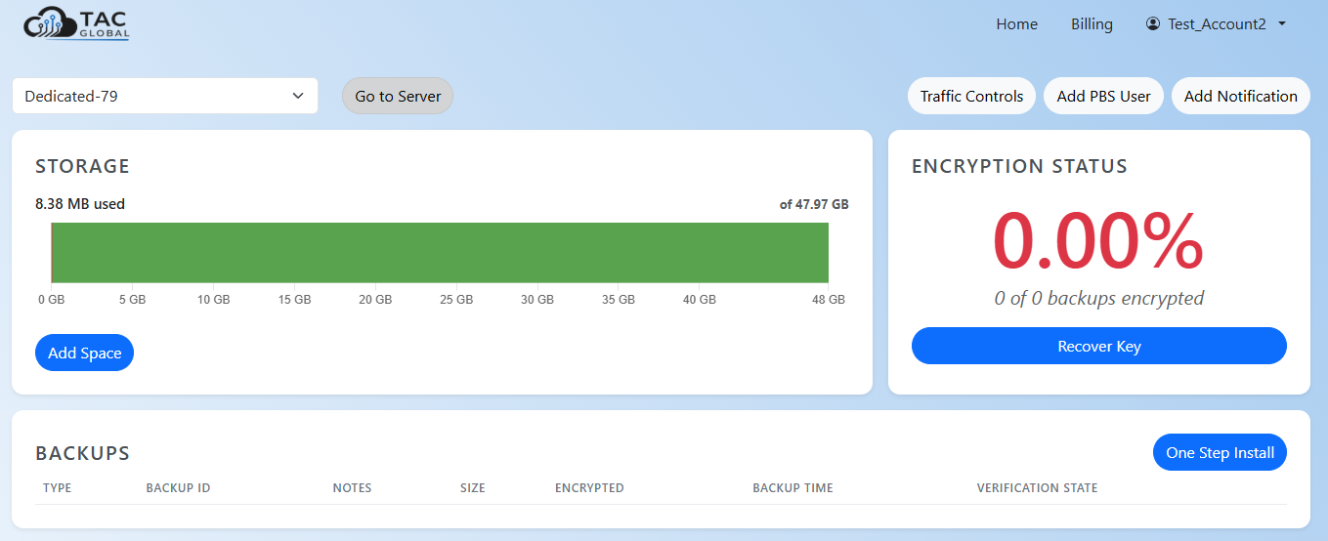Click the user avatar icon beside Test_Account2
Image resolution: width=1328 pixels, height=541 pixels.
[1153, 23]
